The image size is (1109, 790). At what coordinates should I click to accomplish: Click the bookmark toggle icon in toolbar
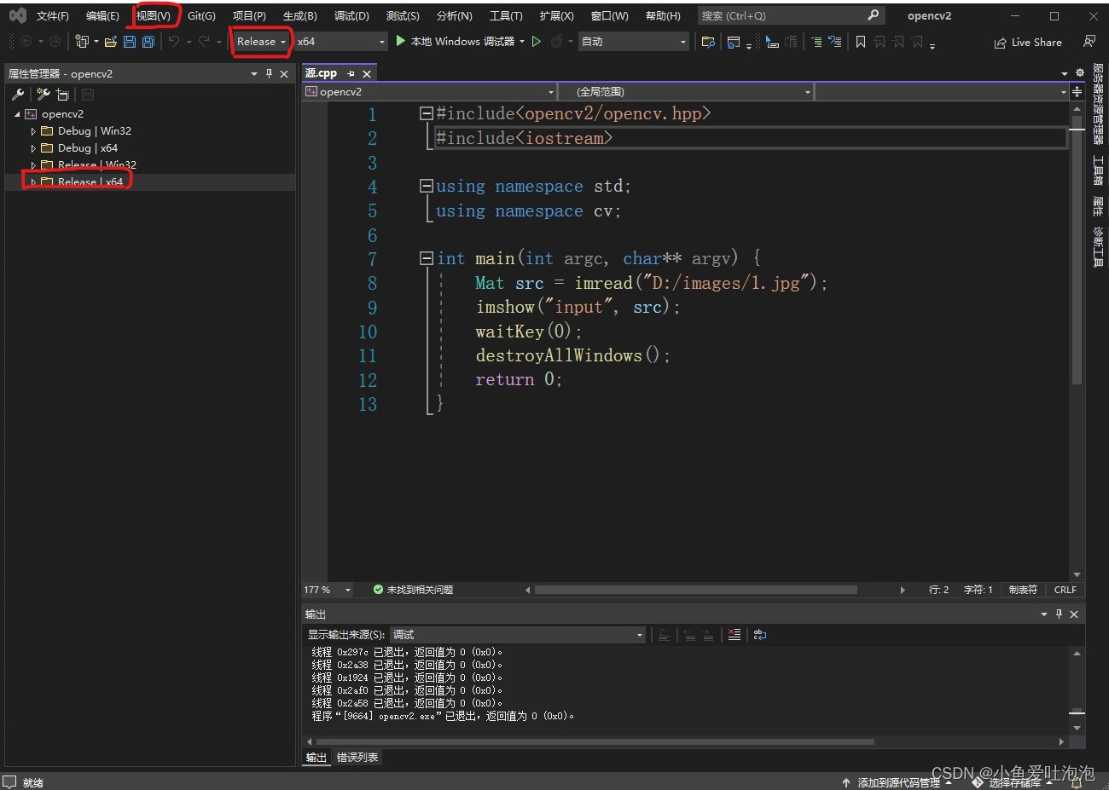[x=861, y=42]
